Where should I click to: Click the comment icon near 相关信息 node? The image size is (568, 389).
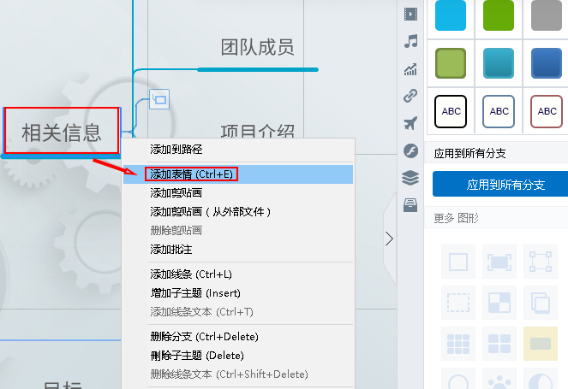159,98
